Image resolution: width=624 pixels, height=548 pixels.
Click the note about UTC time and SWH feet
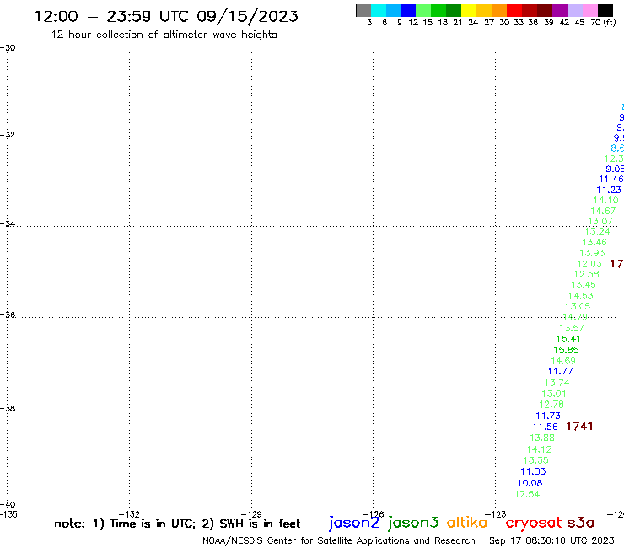pyautogui.click(x=177, y=524)
